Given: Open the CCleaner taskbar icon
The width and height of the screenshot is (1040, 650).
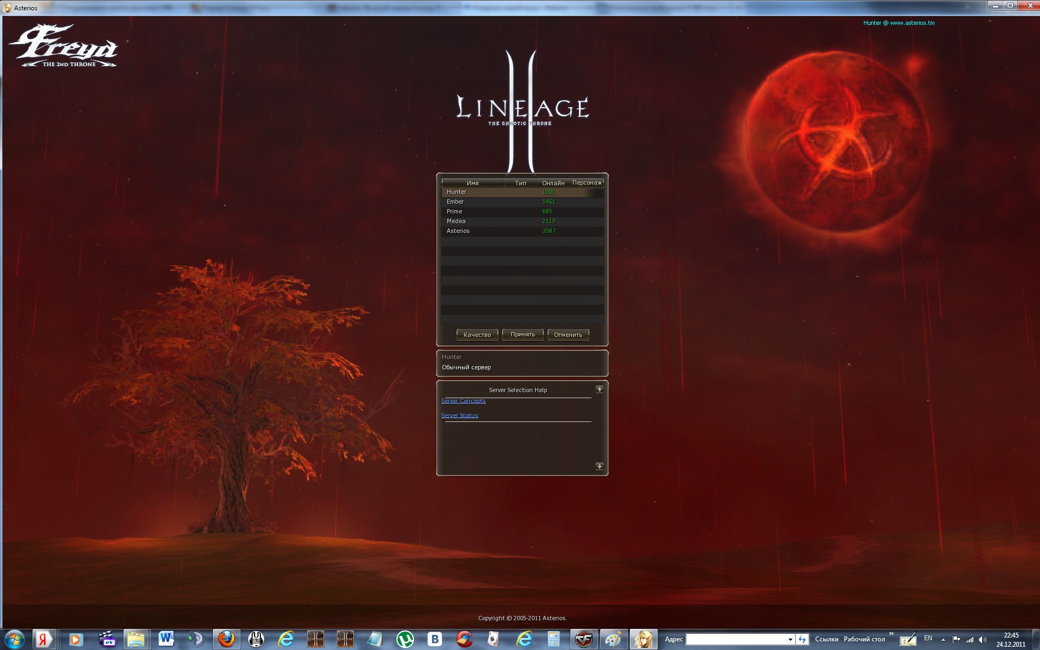Looking at the screenshot, I should [464, 640].
